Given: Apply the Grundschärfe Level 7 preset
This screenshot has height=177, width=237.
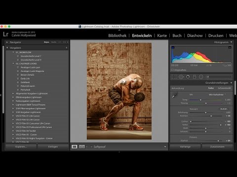Looking at the screenshot, I should point(31,56).
